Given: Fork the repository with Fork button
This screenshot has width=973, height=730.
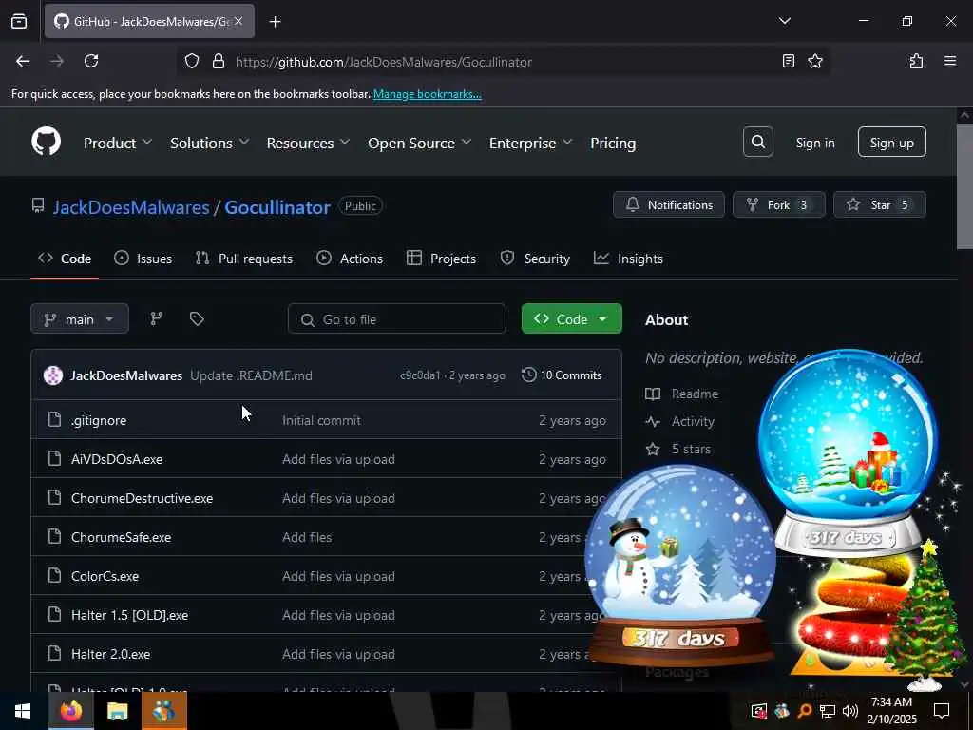Looking at the screenshot, I should 779,205.
